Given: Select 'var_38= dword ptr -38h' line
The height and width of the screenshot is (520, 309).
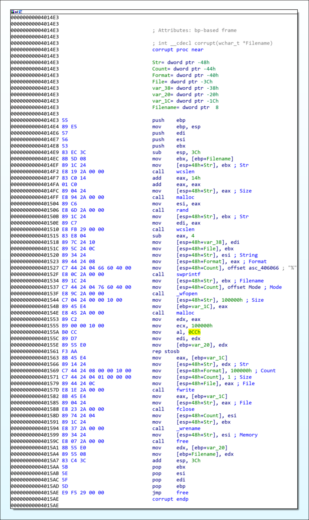Looking at the screenshot, I should coord(186,88).
